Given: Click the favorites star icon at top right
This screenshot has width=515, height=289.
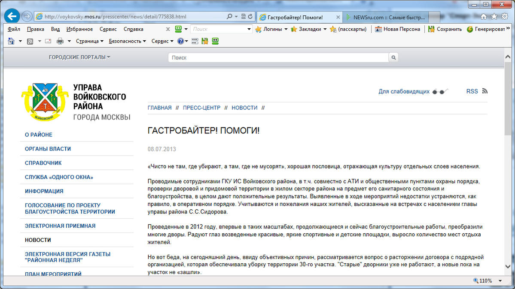Looking at the screenshot, I should click(494, 17).
